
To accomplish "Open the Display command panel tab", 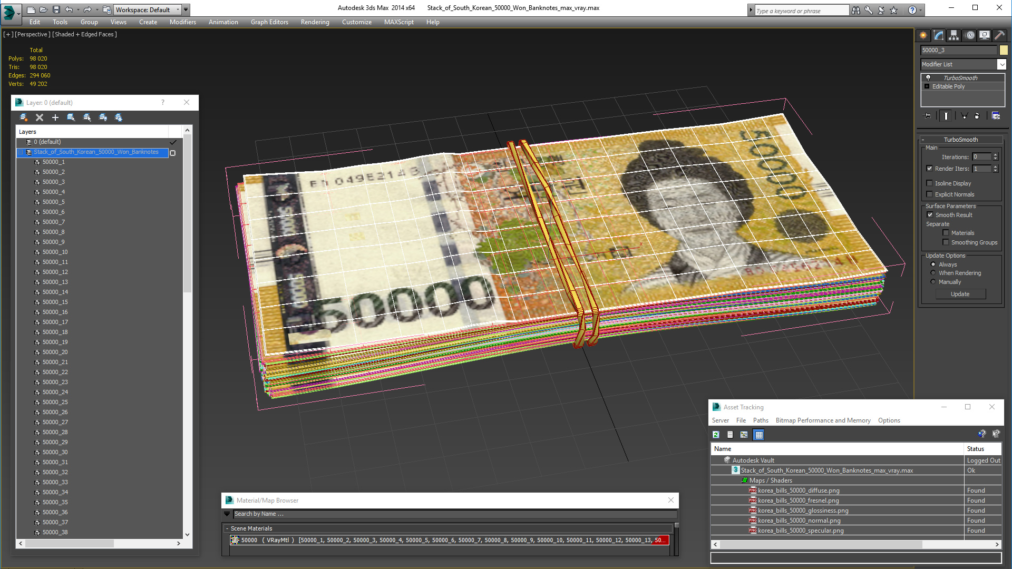I will [x=985, y=35].
